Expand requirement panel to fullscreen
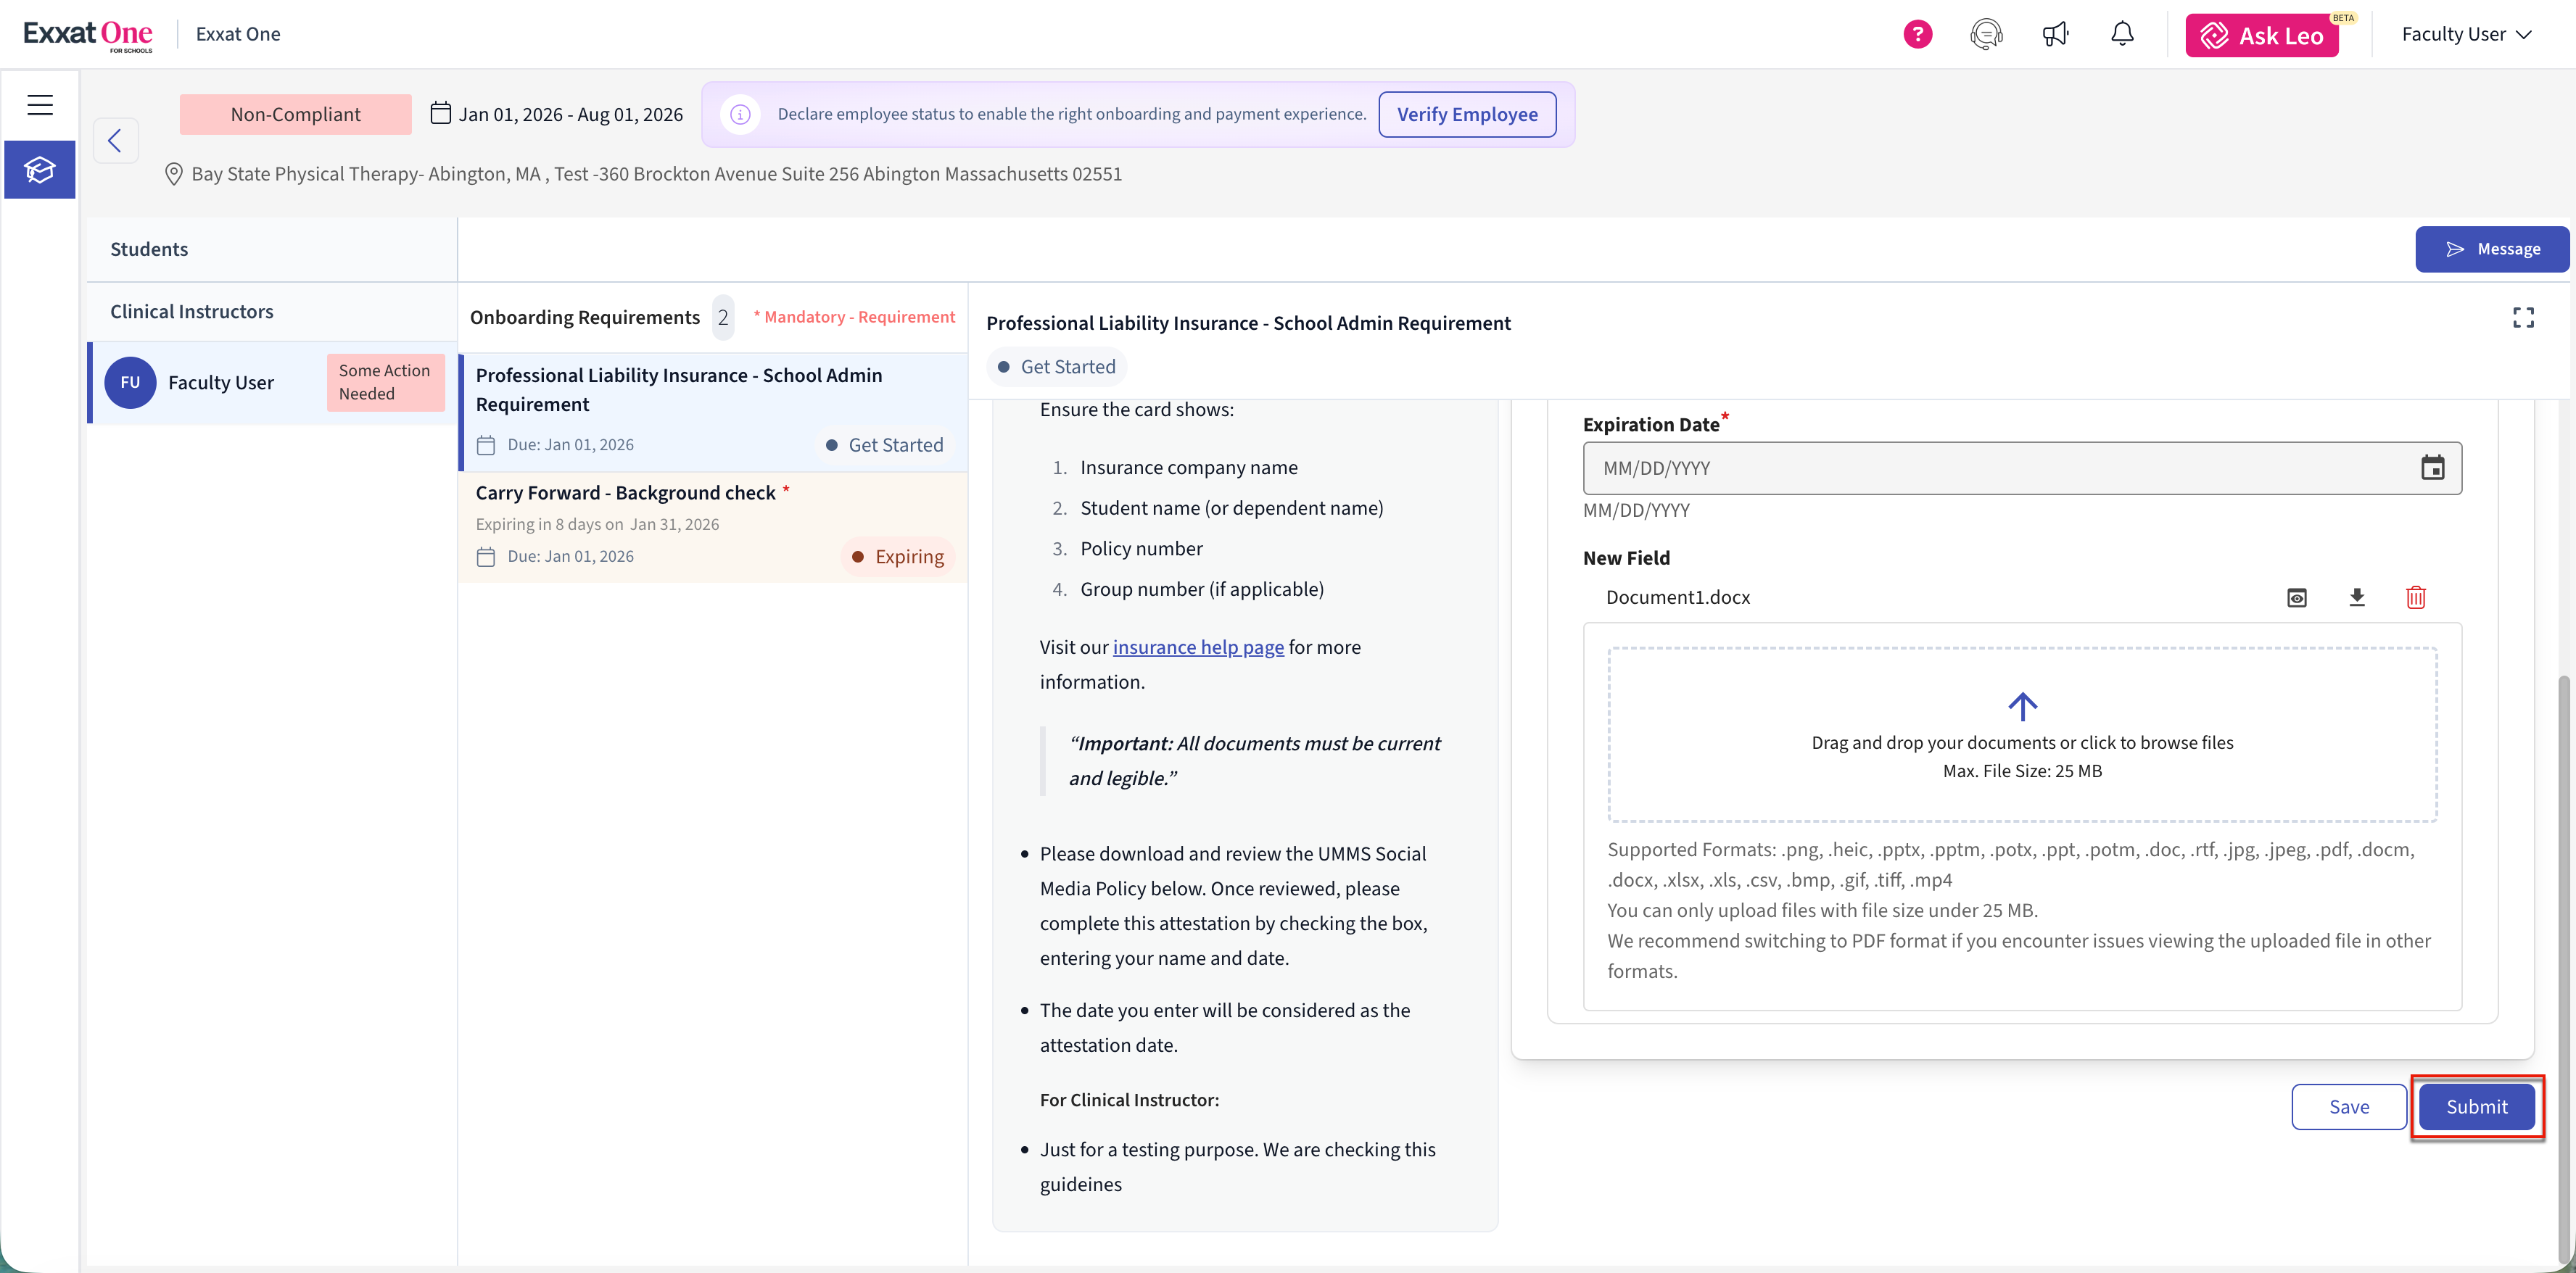The height and width of the screenshot is (1273, 2576). tap(2523, 318)
